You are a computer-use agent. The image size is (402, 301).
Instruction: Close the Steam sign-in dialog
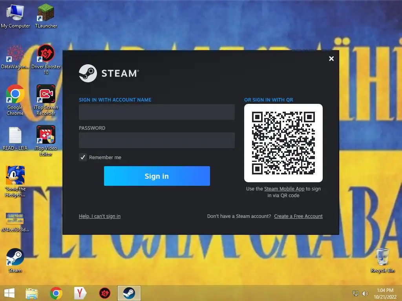[331, 59]
